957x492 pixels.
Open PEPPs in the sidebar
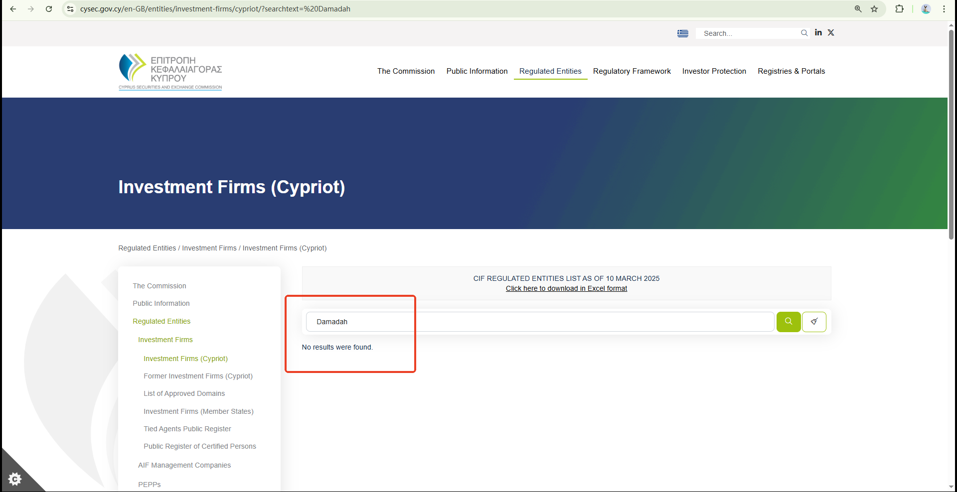150,485
